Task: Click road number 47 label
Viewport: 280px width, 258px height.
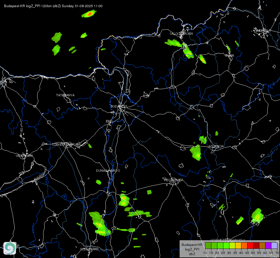Action: click(265, 217)
